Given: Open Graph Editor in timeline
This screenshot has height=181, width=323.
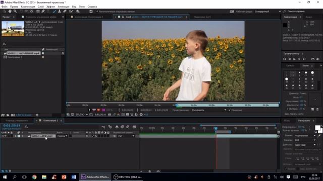Looking at the screenshot, I should coord(134,127).
